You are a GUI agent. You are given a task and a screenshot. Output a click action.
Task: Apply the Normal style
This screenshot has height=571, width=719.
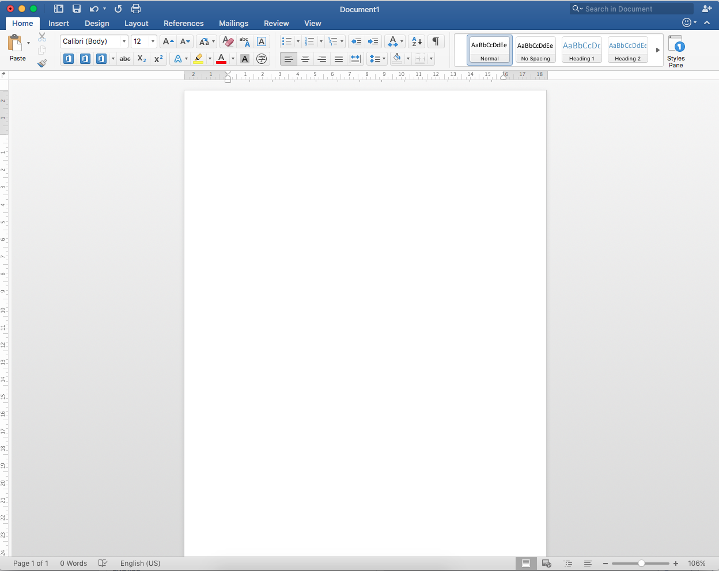490,50
